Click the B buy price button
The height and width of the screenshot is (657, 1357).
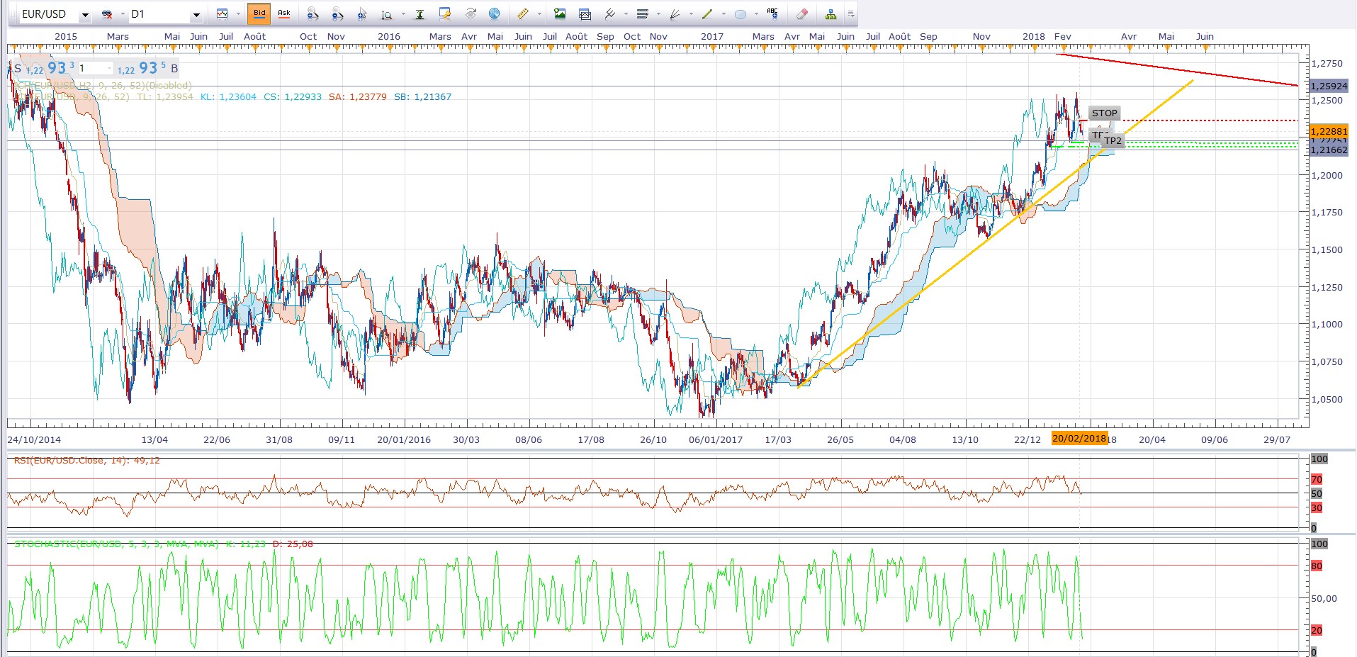pos(174,69)
